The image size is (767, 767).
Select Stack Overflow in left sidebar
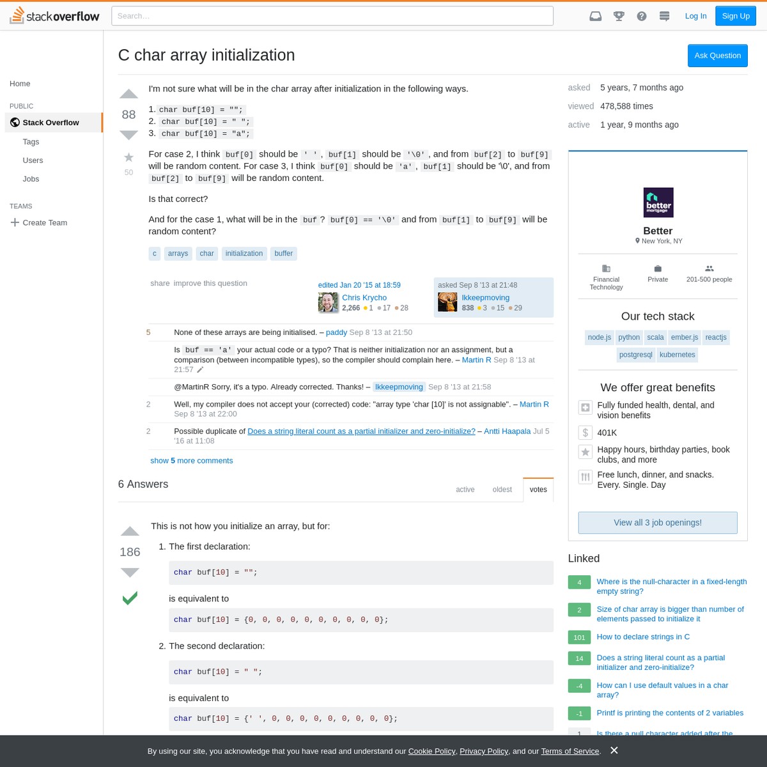[54, 123]
